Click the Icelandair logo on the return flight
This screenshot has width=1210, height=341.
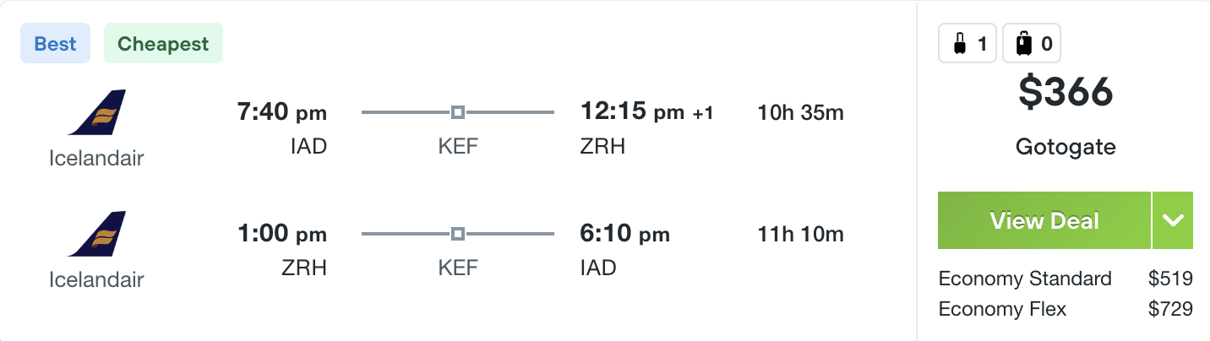pyautogui.click(x=96, y=235)
